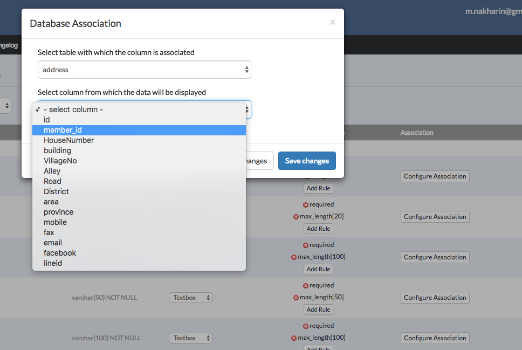Delete required rule in varchar(100) row
This screenshot has height=350, width=522.
click(306, 326)
